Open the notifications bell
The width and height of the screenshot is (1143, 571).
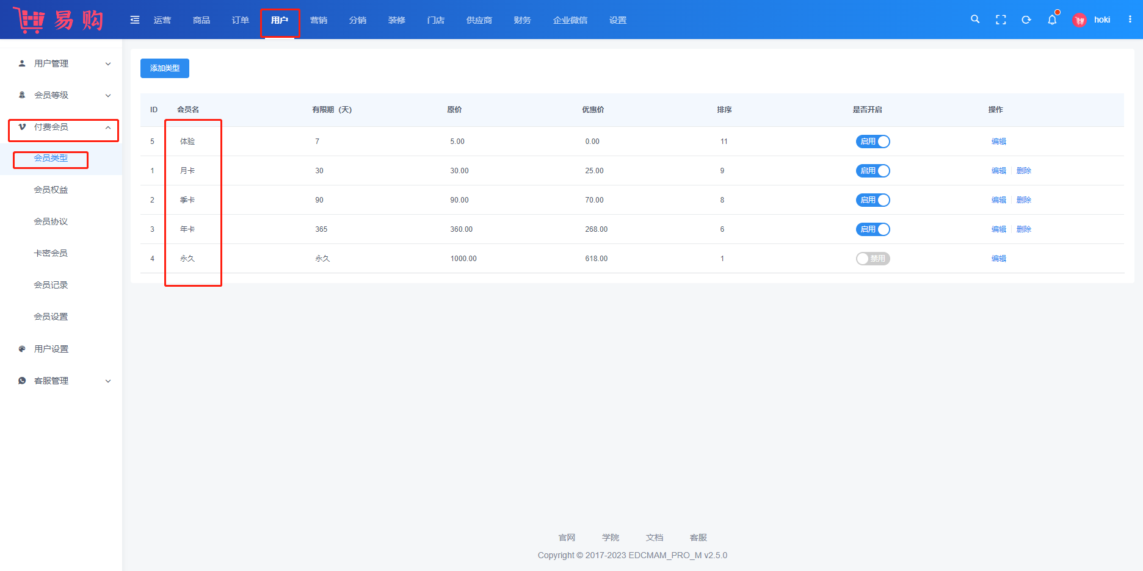(1052, 20)
